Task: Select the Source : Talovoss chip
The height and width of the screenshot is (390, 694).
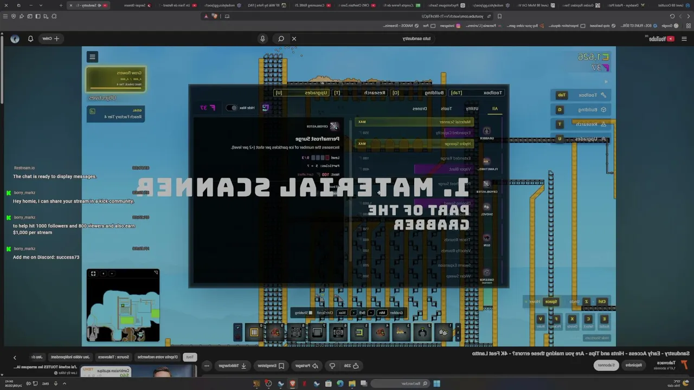Action: click(114, 357)
